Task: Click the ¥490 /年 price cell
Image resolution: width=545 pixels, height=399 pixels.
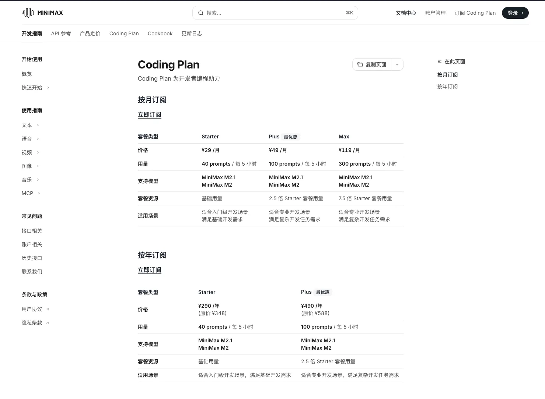Action: coord(312,306)
